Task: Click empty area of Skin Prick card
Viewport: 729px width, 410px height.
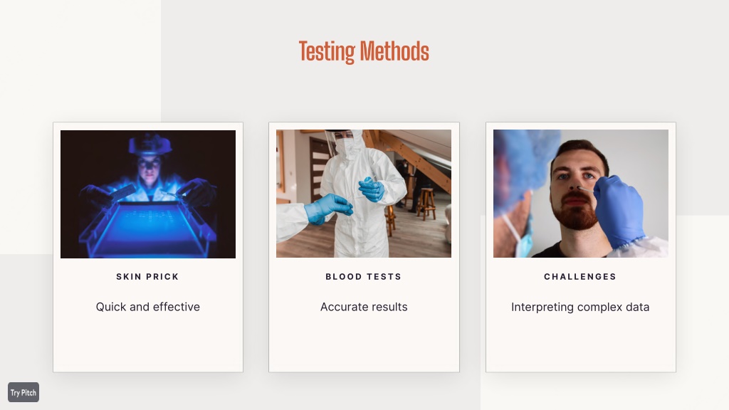Action: pyautogui.click(x=148, y=344)
